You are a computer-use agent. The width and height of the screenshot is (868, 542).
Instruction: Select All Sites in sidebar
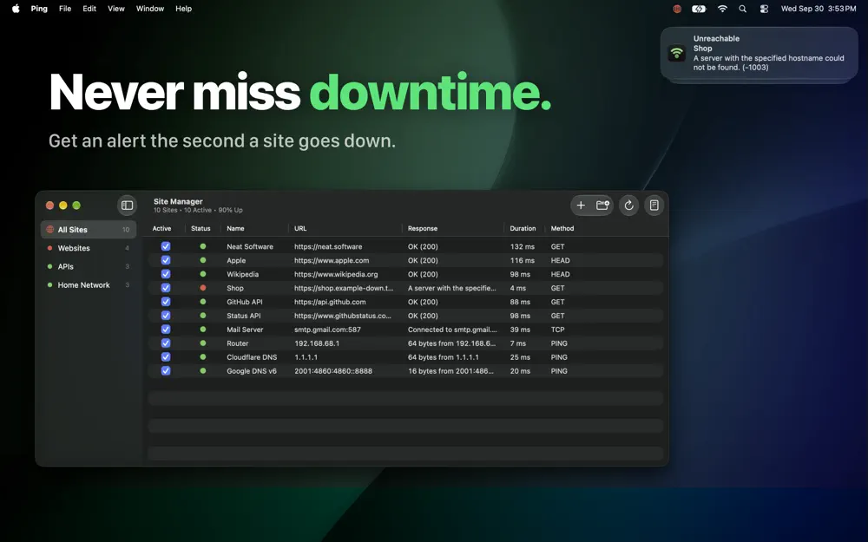click(89, 230)
